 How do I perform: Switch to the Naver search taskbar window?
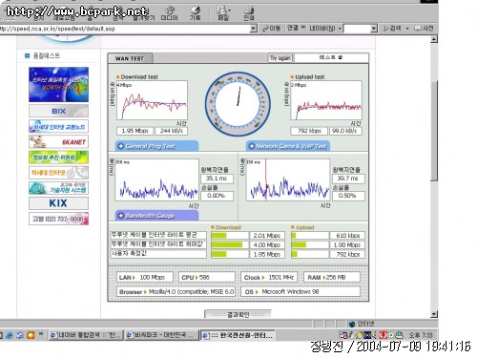pos(86,335)
